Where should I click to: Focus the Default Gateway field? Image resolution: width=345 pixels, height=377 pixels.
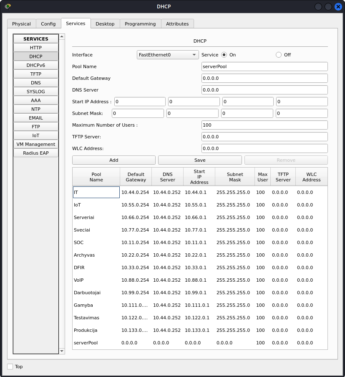[x=264, y=78]
